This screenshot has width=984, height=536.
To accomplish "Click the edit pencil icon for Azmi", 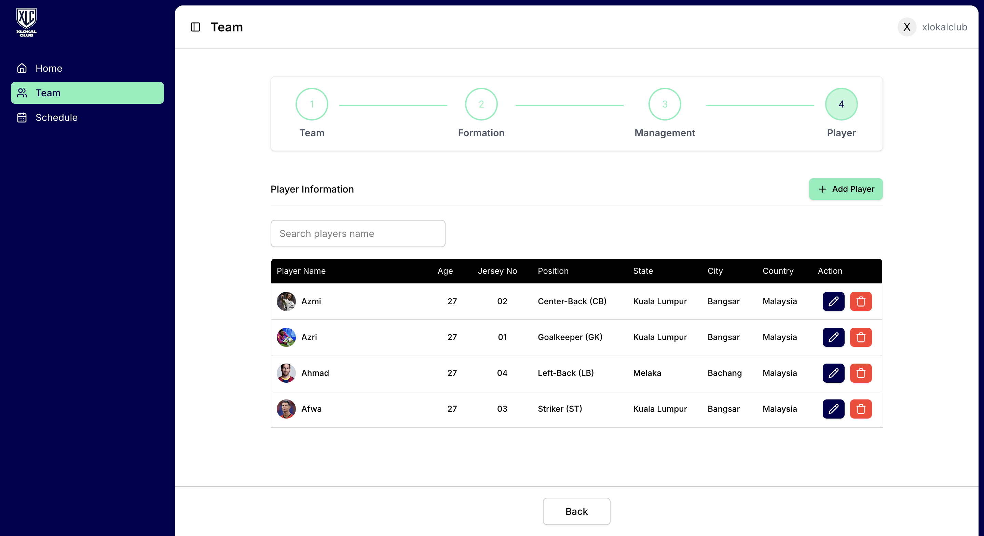I will 833,301.
